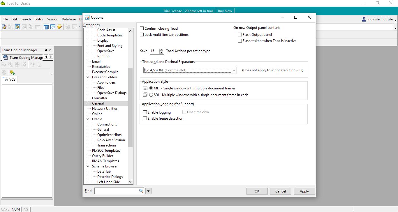Click the Toad frog icon in title bar
Image resolution: width=398 pixels, height=212 pixels.
pyautogui.click(x=3, y=3)
